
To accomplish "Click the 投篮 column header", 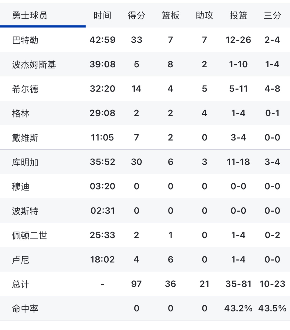I will click(x=238, y=15).
